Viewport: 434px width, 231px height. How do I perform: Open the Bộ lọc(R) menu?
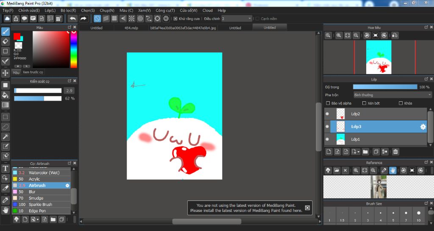tap(68, 10)
